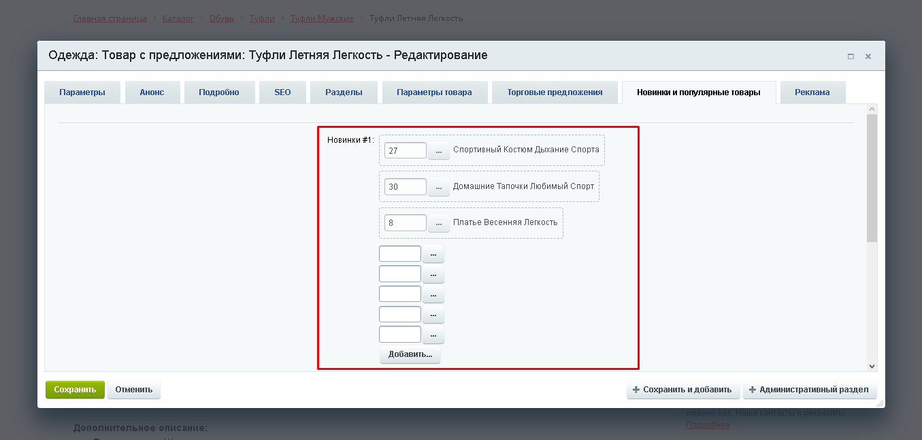Click the input field containing 27
This screenshot has height=440, width=922.
[x=406, y=150]
